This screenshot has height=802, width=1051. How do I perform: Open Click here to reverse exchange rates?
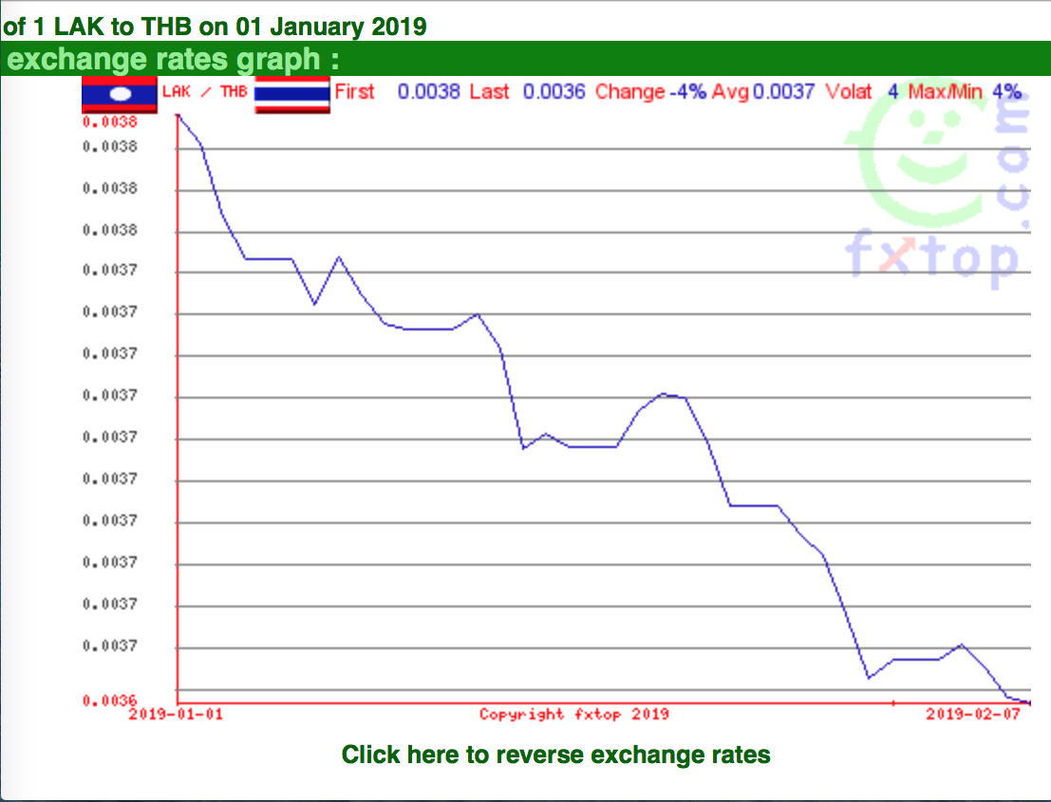click(x=555, y=755)
